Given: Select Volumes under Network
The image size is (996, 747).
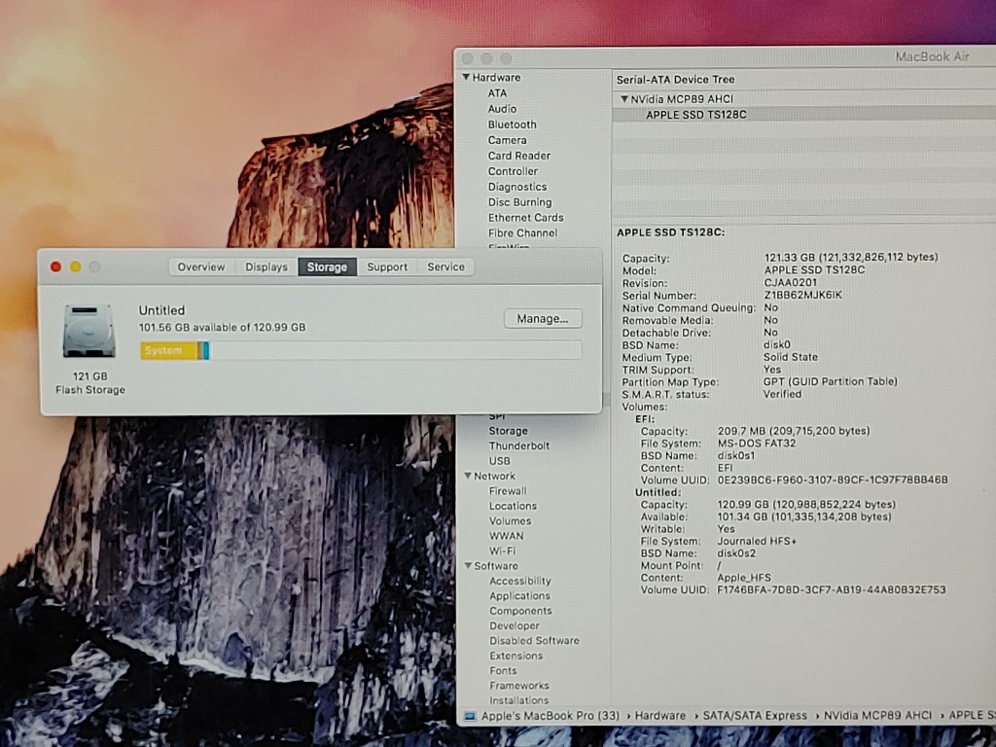Looking at the screenshot, I should tap(510, 521).
